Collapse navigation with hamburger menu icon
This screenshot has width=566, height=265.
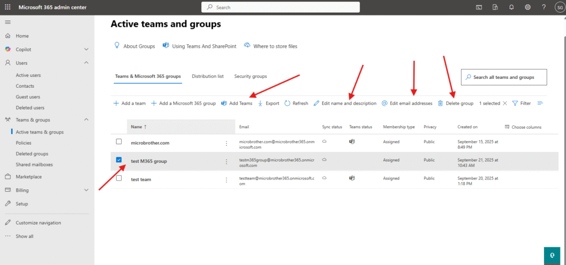8,22
